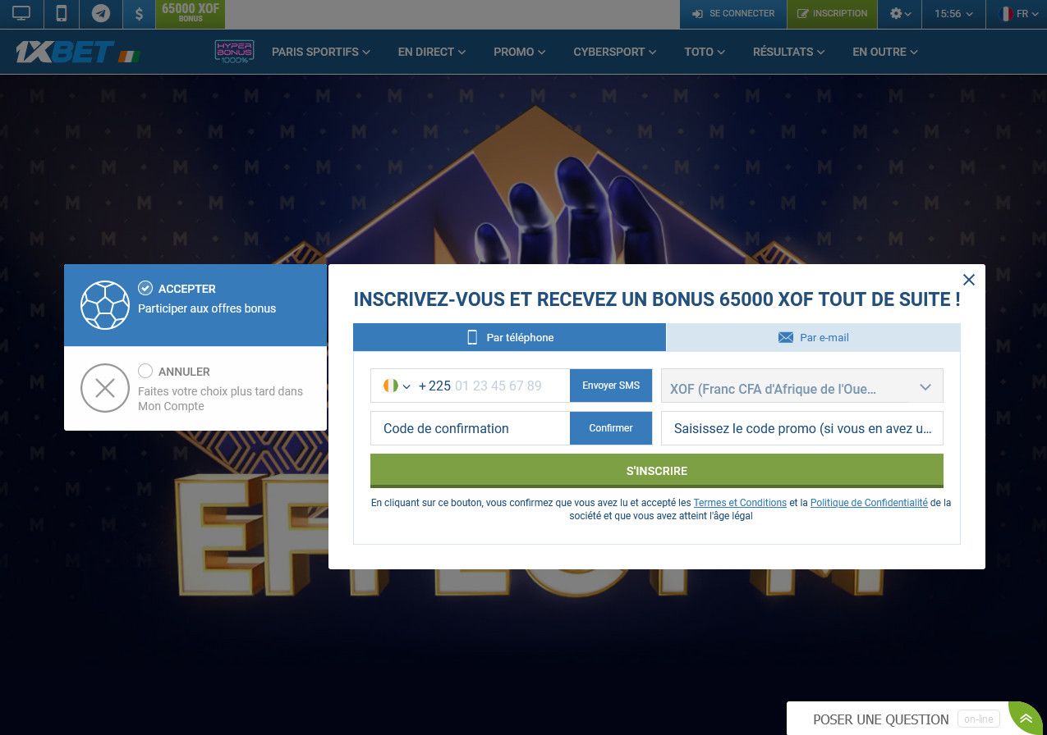This screenshot has height=735, width=1047.
Task: Select the ANNULER radio option
Action: (x=145, y=371)
